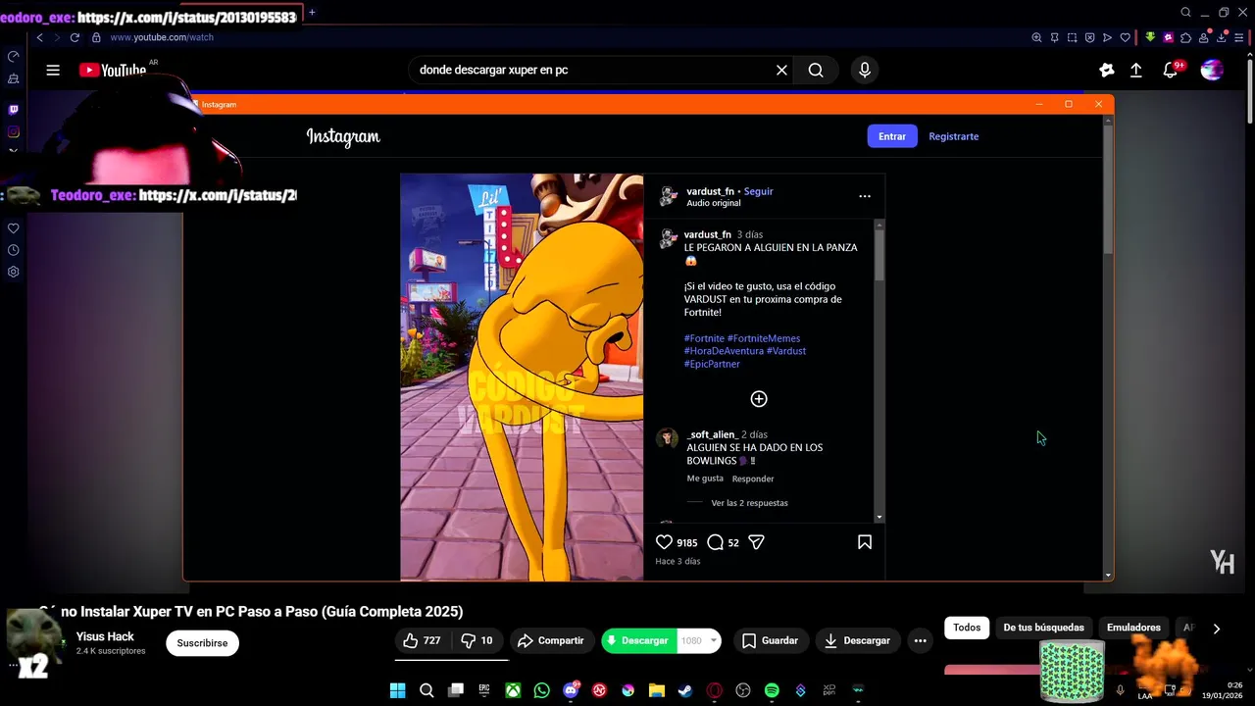Select the De tus búsquedas chip
Image resolution: width=1255 pixels, height=706 pixels.
click(x=1043, y=628)
